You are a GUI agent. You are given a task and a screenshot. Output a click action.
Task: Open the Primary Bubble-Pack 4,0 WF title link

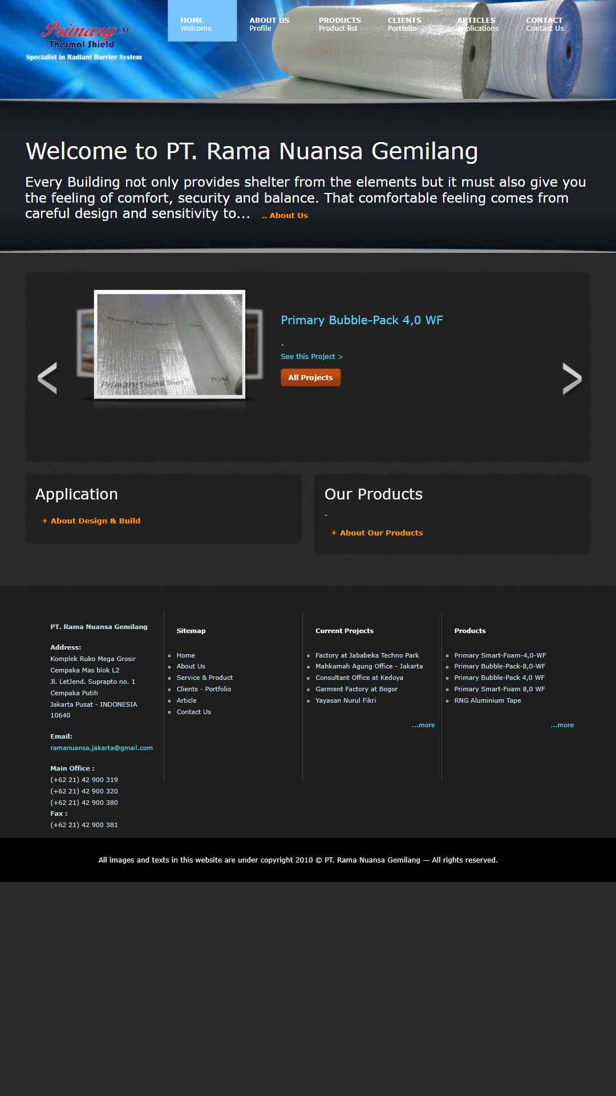[362, 320]
